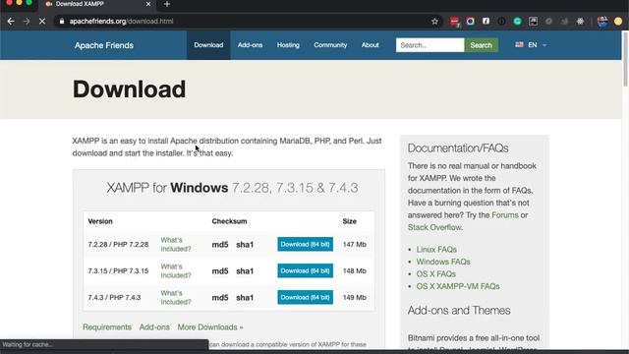Viewport: 629px width, 354px height.
Task: Open the Add-ons link below the table
Action: point(154,327)
